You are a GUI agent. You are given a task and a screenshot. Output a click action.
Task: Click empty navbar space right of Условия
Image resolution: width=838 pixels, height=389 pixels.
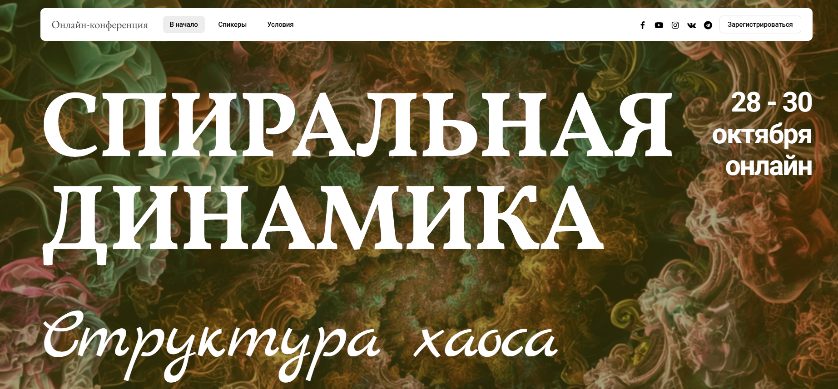pos(454,24)
